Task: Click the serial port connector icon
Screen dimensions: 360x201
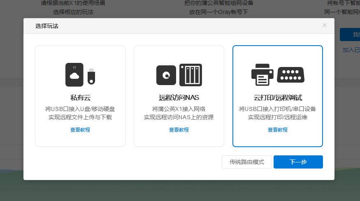Action: 290,75
